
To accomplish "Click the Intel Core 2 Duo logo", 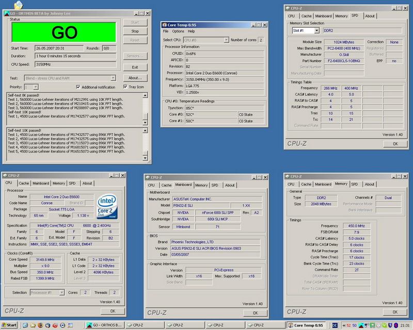I will (x=107, y=207).
